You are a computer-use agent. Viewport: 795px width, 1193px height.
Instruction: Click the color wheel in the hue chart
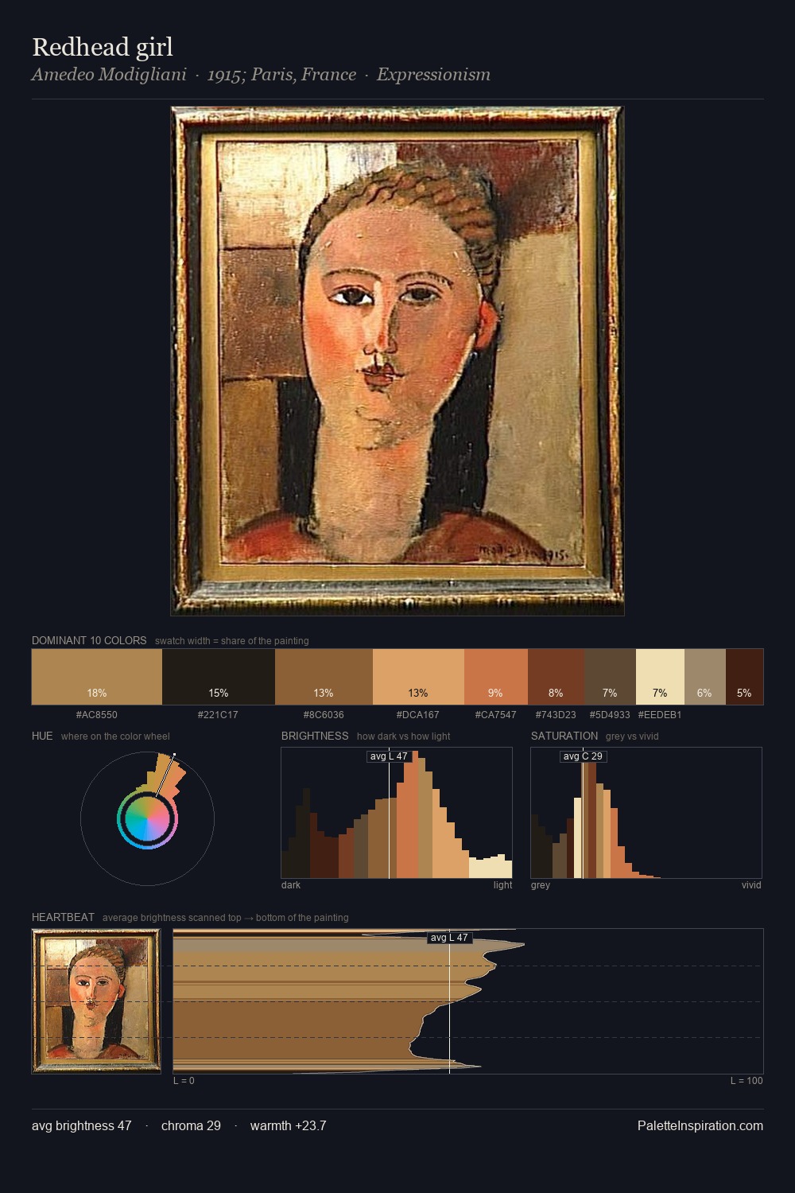(147, 818)
